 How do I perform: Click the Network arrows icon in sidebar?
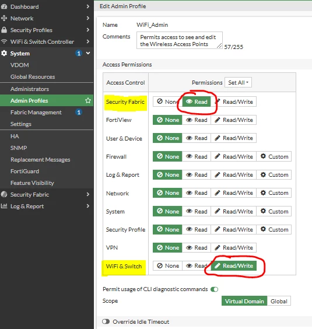tap(4, 18)
